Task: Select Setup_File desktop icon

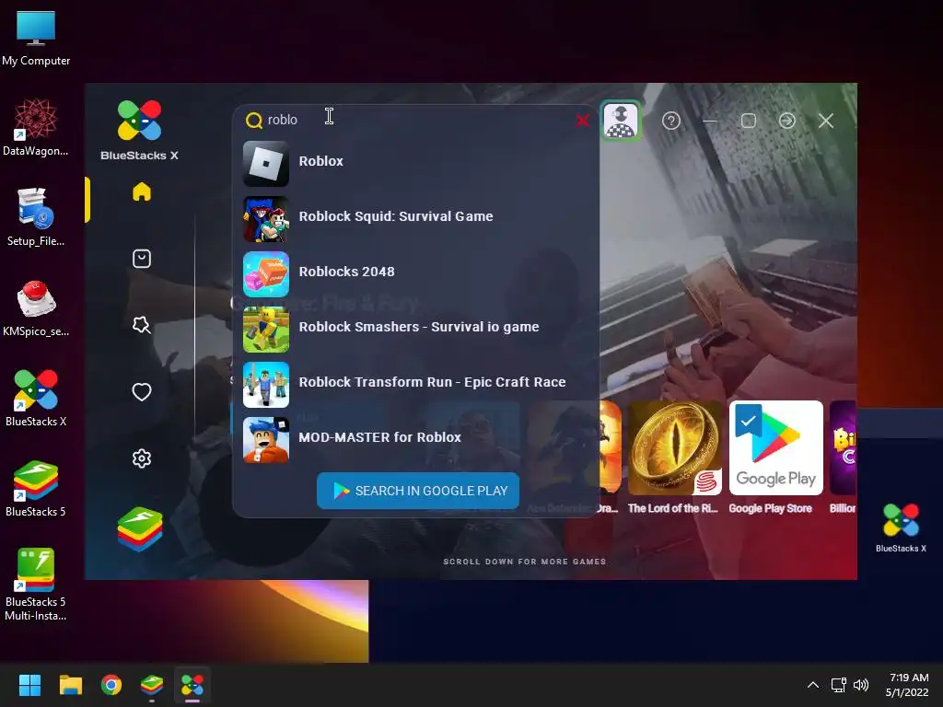Action: [36, 217]
